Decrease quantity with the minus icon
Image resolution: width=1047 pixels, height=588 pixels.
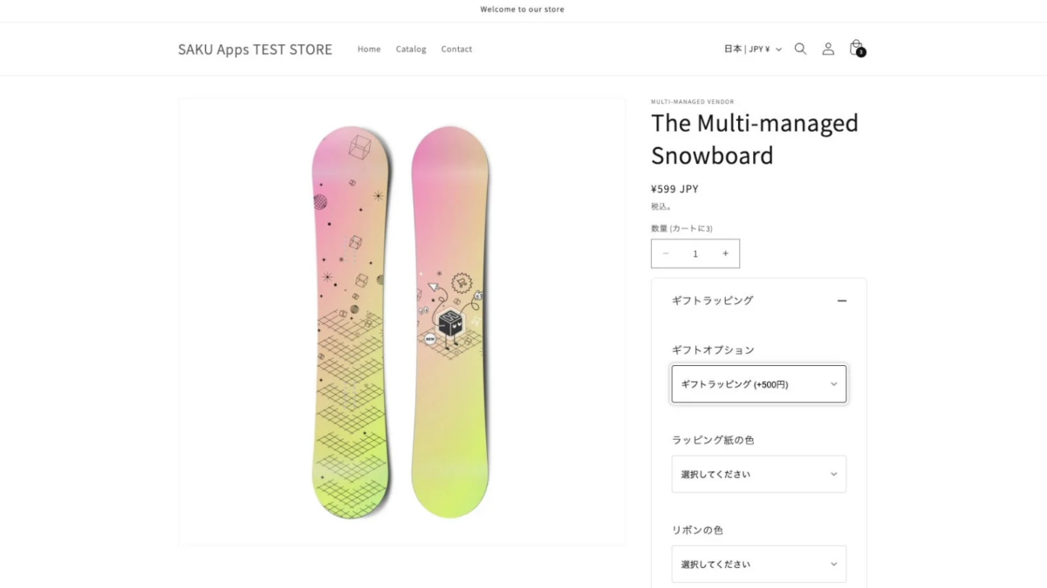(666, 253)
